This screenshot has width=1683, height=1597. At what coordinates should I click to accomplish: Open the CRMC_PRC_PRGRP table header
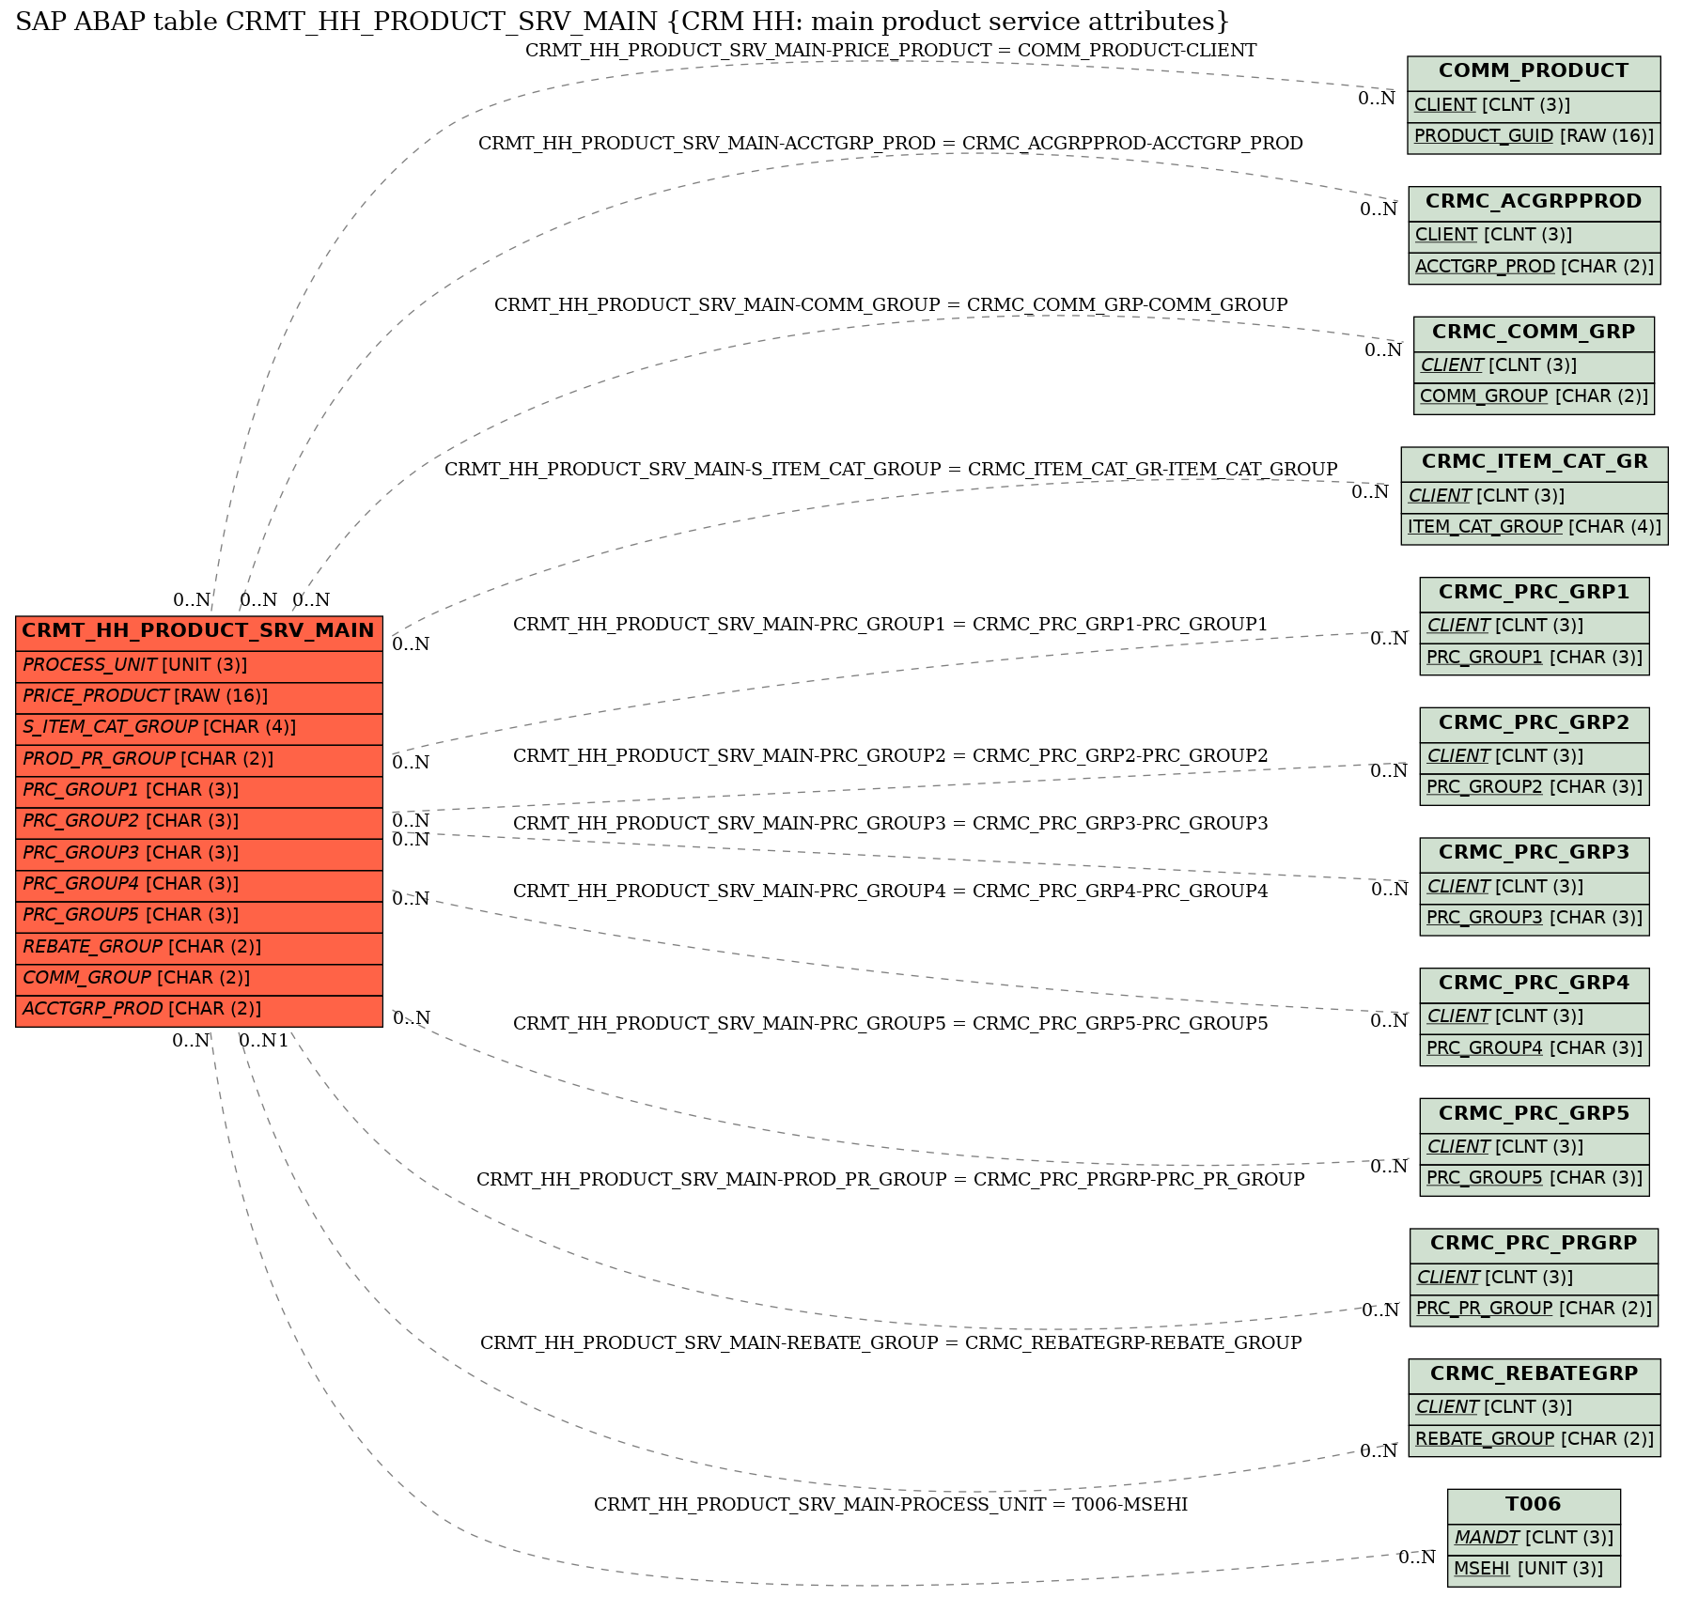tap(1534, 1245)
